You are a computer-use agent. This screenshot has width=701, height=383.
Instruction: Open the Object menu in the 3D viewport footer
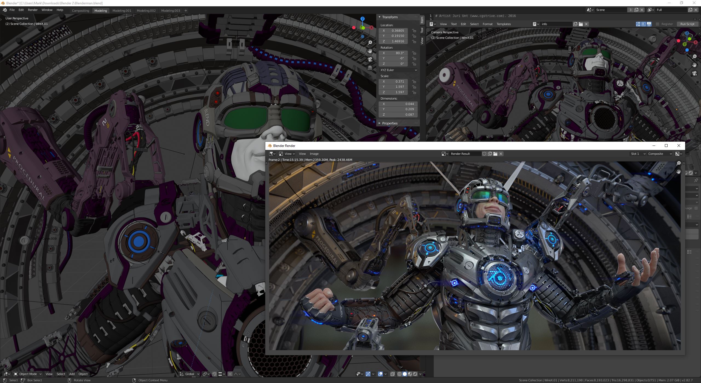tap(83, 374)
